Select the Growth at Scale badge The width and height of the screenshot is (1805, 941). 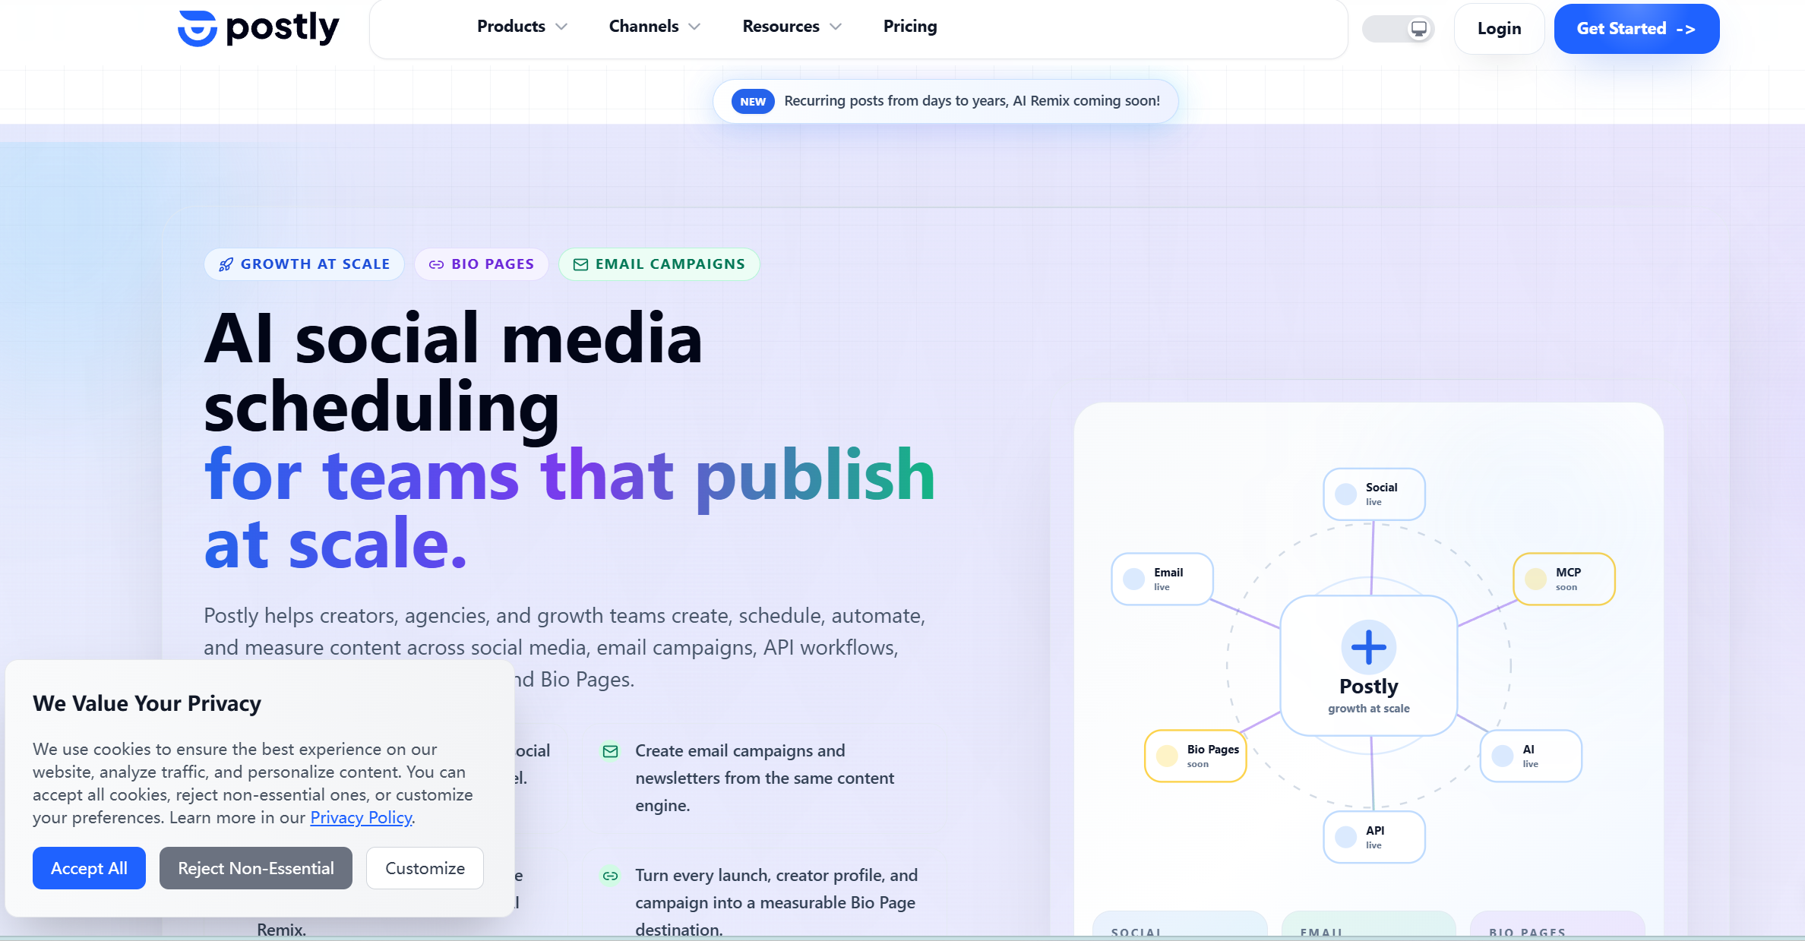(304, 264)
